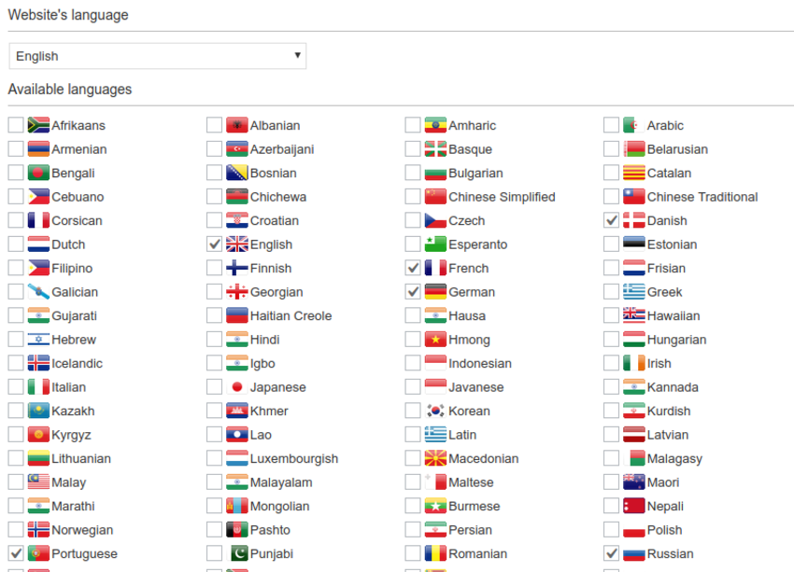The image size is (794, 572).
Task: Click the Greek flag icon
Action: 634,291
